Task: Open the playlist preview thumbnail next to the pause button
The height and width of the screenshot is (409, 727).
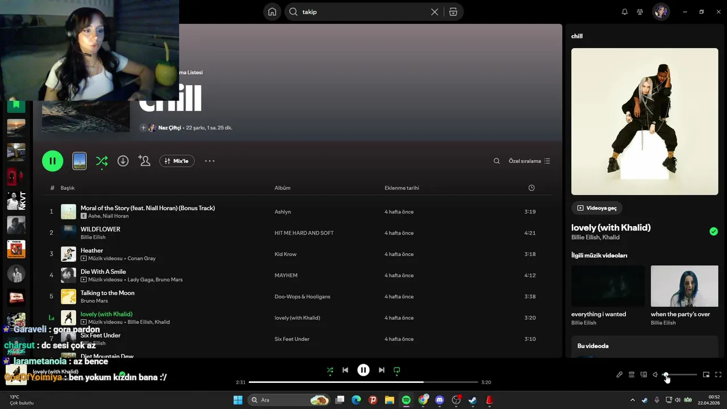Action: [80, 161]
